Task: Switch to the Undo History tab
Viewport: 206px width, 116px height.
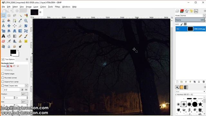Action: 191,11
